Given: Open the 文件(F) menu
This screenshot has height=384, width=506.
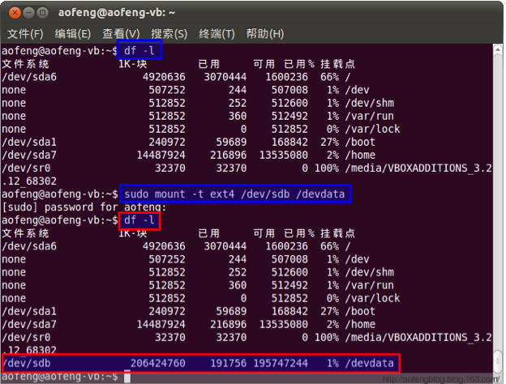Looking at the screenshot, I should point(25,33).
